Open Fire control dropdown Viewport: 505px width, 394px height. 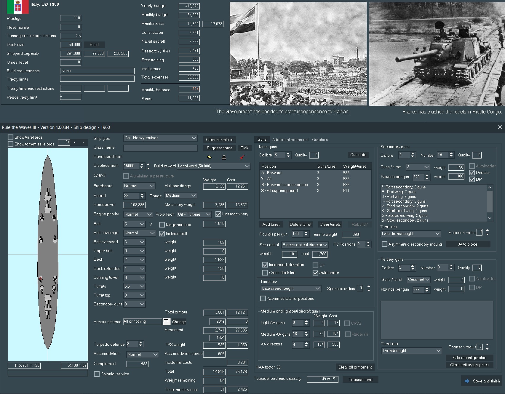305,245
